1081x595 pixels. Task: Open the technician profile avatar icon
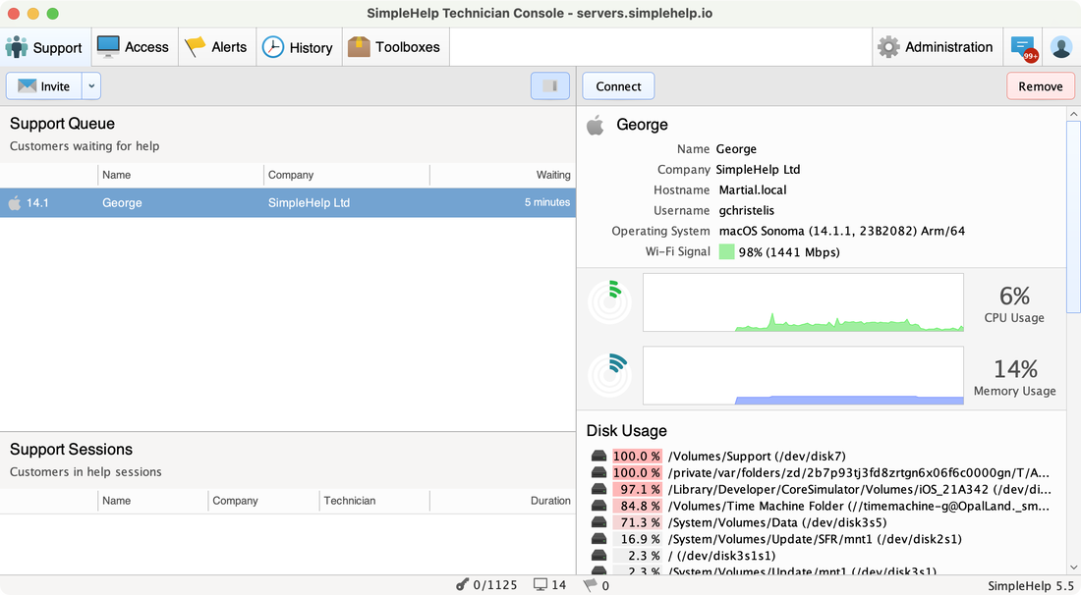coord(1061,47)
